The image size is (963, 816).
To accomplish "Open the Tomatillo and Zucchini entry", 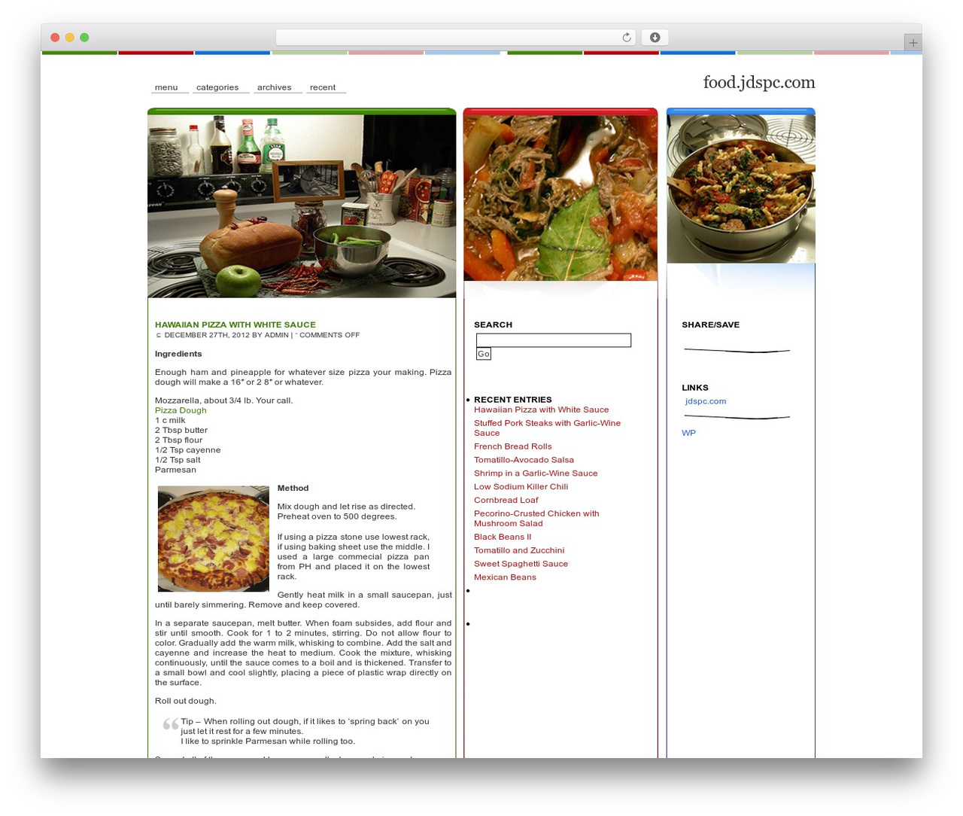I will coord(519,550).
